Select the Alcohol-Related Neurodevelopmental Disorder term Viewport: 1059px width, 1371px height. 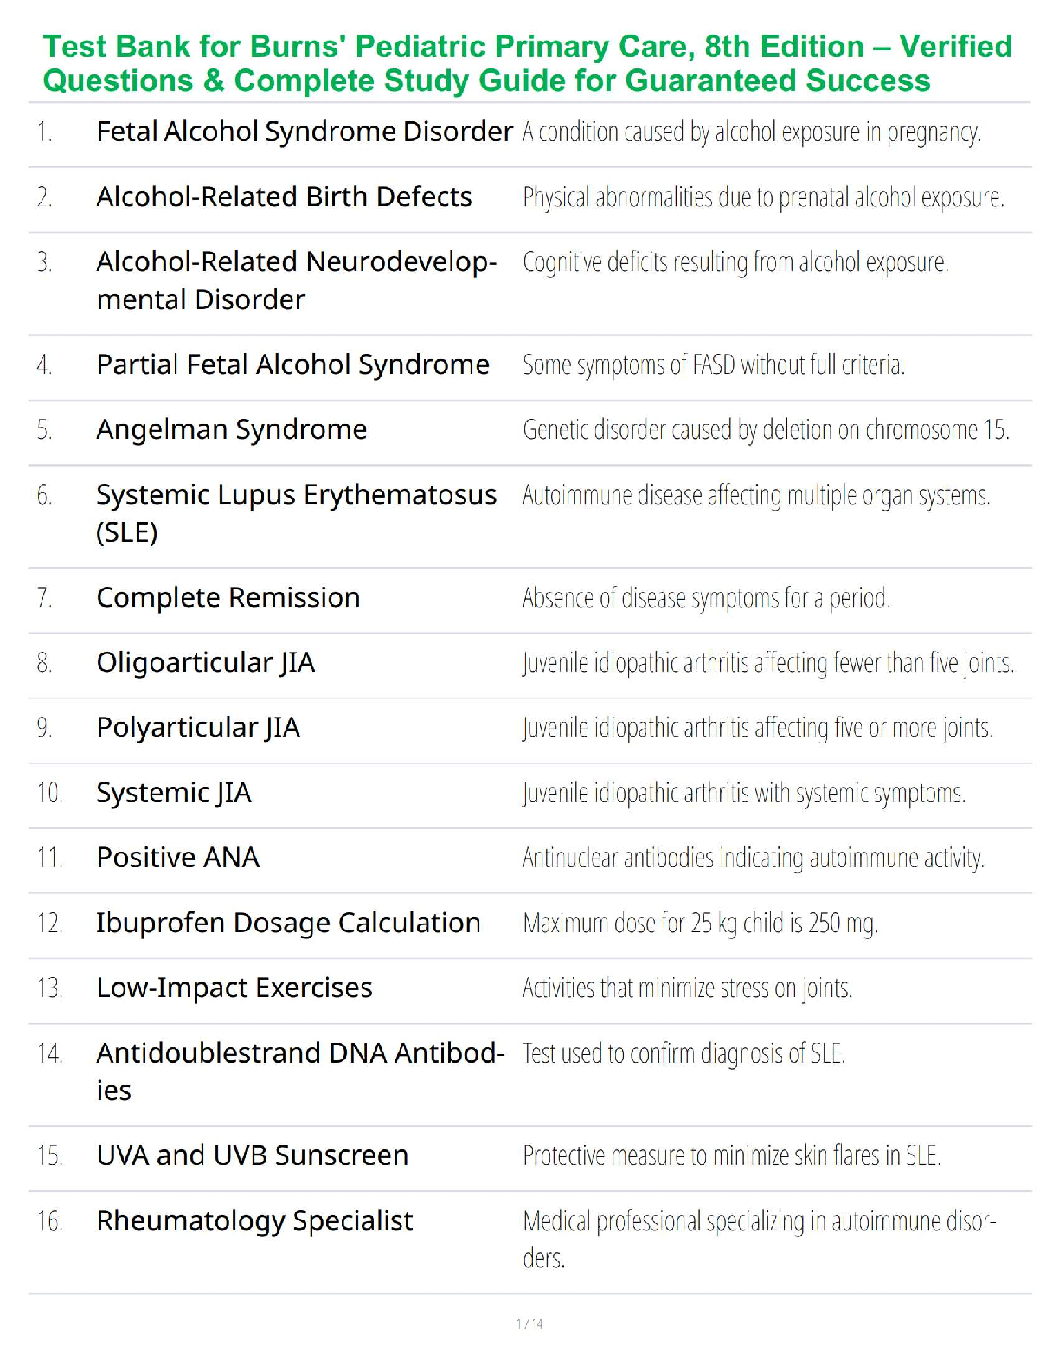[296, 280]
